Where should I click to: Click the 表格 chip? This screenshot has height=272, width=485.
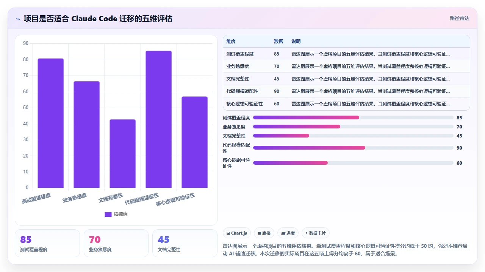264,233
